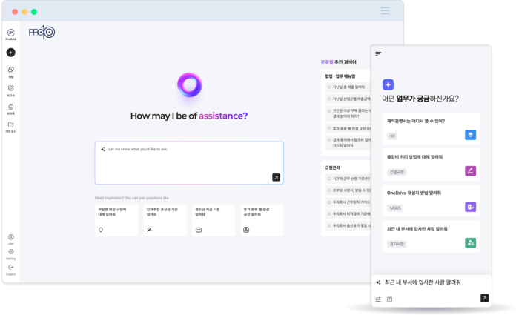Click the PRO10 logo at top left
Image resolution: width=519 pixels, height=315 pixels.
(x=42, y=32)
